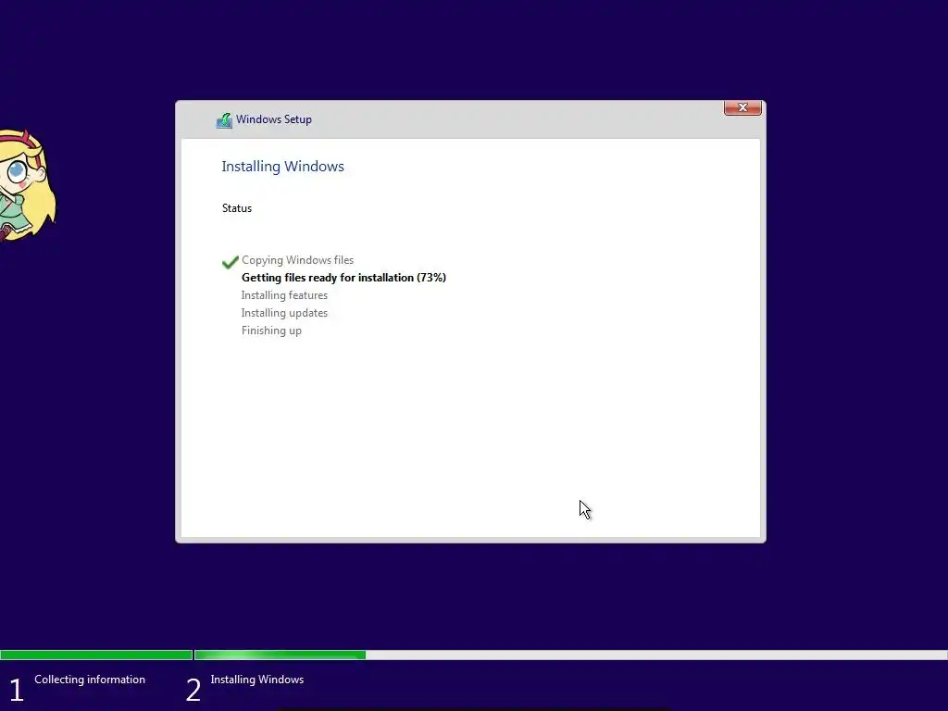Viewport: 948px width, 711px height.
Task: Click the green checkmark beside Copying Windows files
Action: point(231,262)
